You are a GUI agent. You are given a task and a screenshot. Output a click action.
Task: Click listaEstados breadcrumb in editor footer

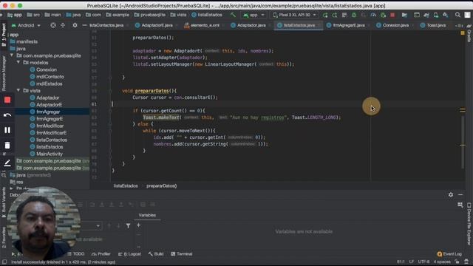click(x=126, y=185)
